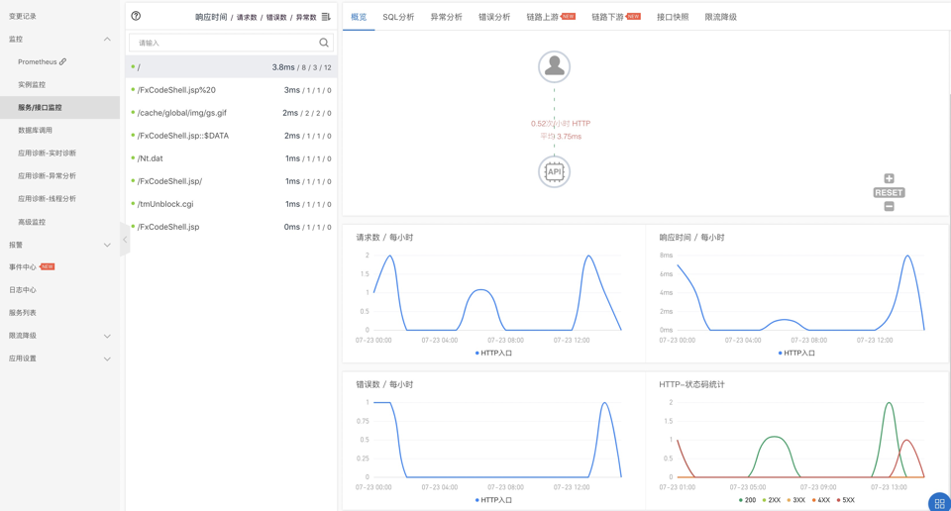The image size is (951, 511).
Task: Expand the 应用设置 sidebar section
Action: (x=107, y=358)
